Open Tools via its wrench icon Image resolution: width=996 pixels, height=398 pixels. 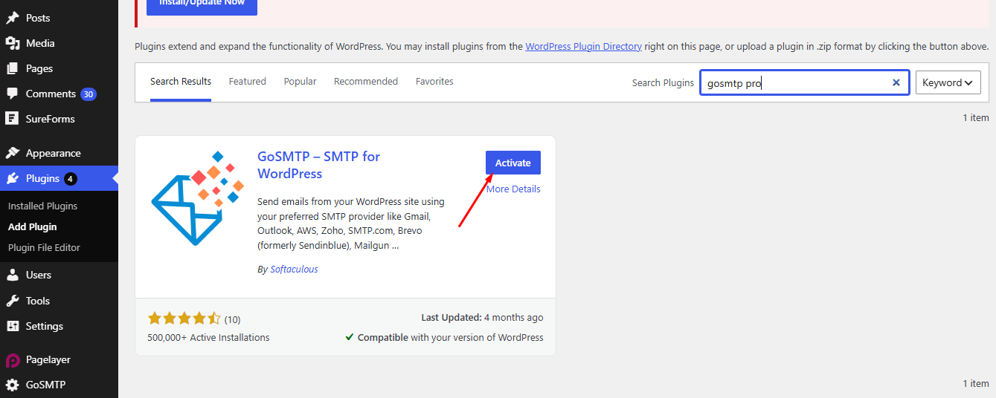point(13,301)
